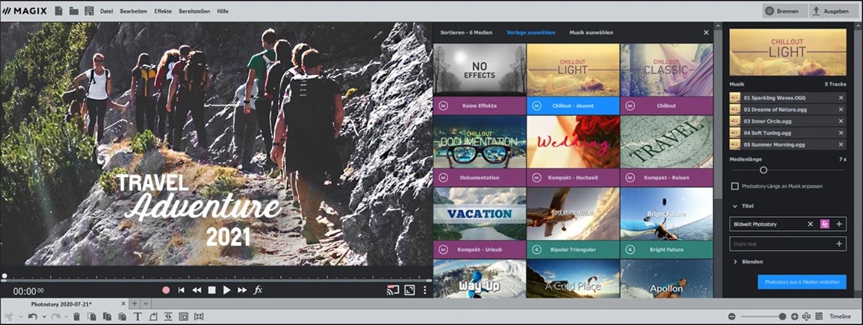Viewport: 863px width, 325px height.
Task: Click the red record button
Action: click(166, 290)
